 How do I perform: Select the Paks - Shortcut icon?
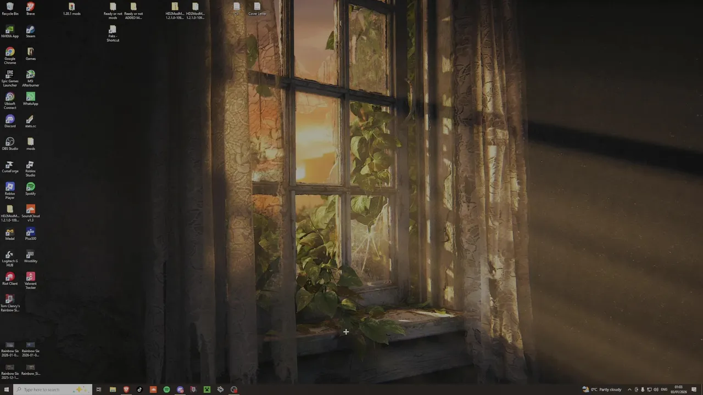(x=113, y=33)
